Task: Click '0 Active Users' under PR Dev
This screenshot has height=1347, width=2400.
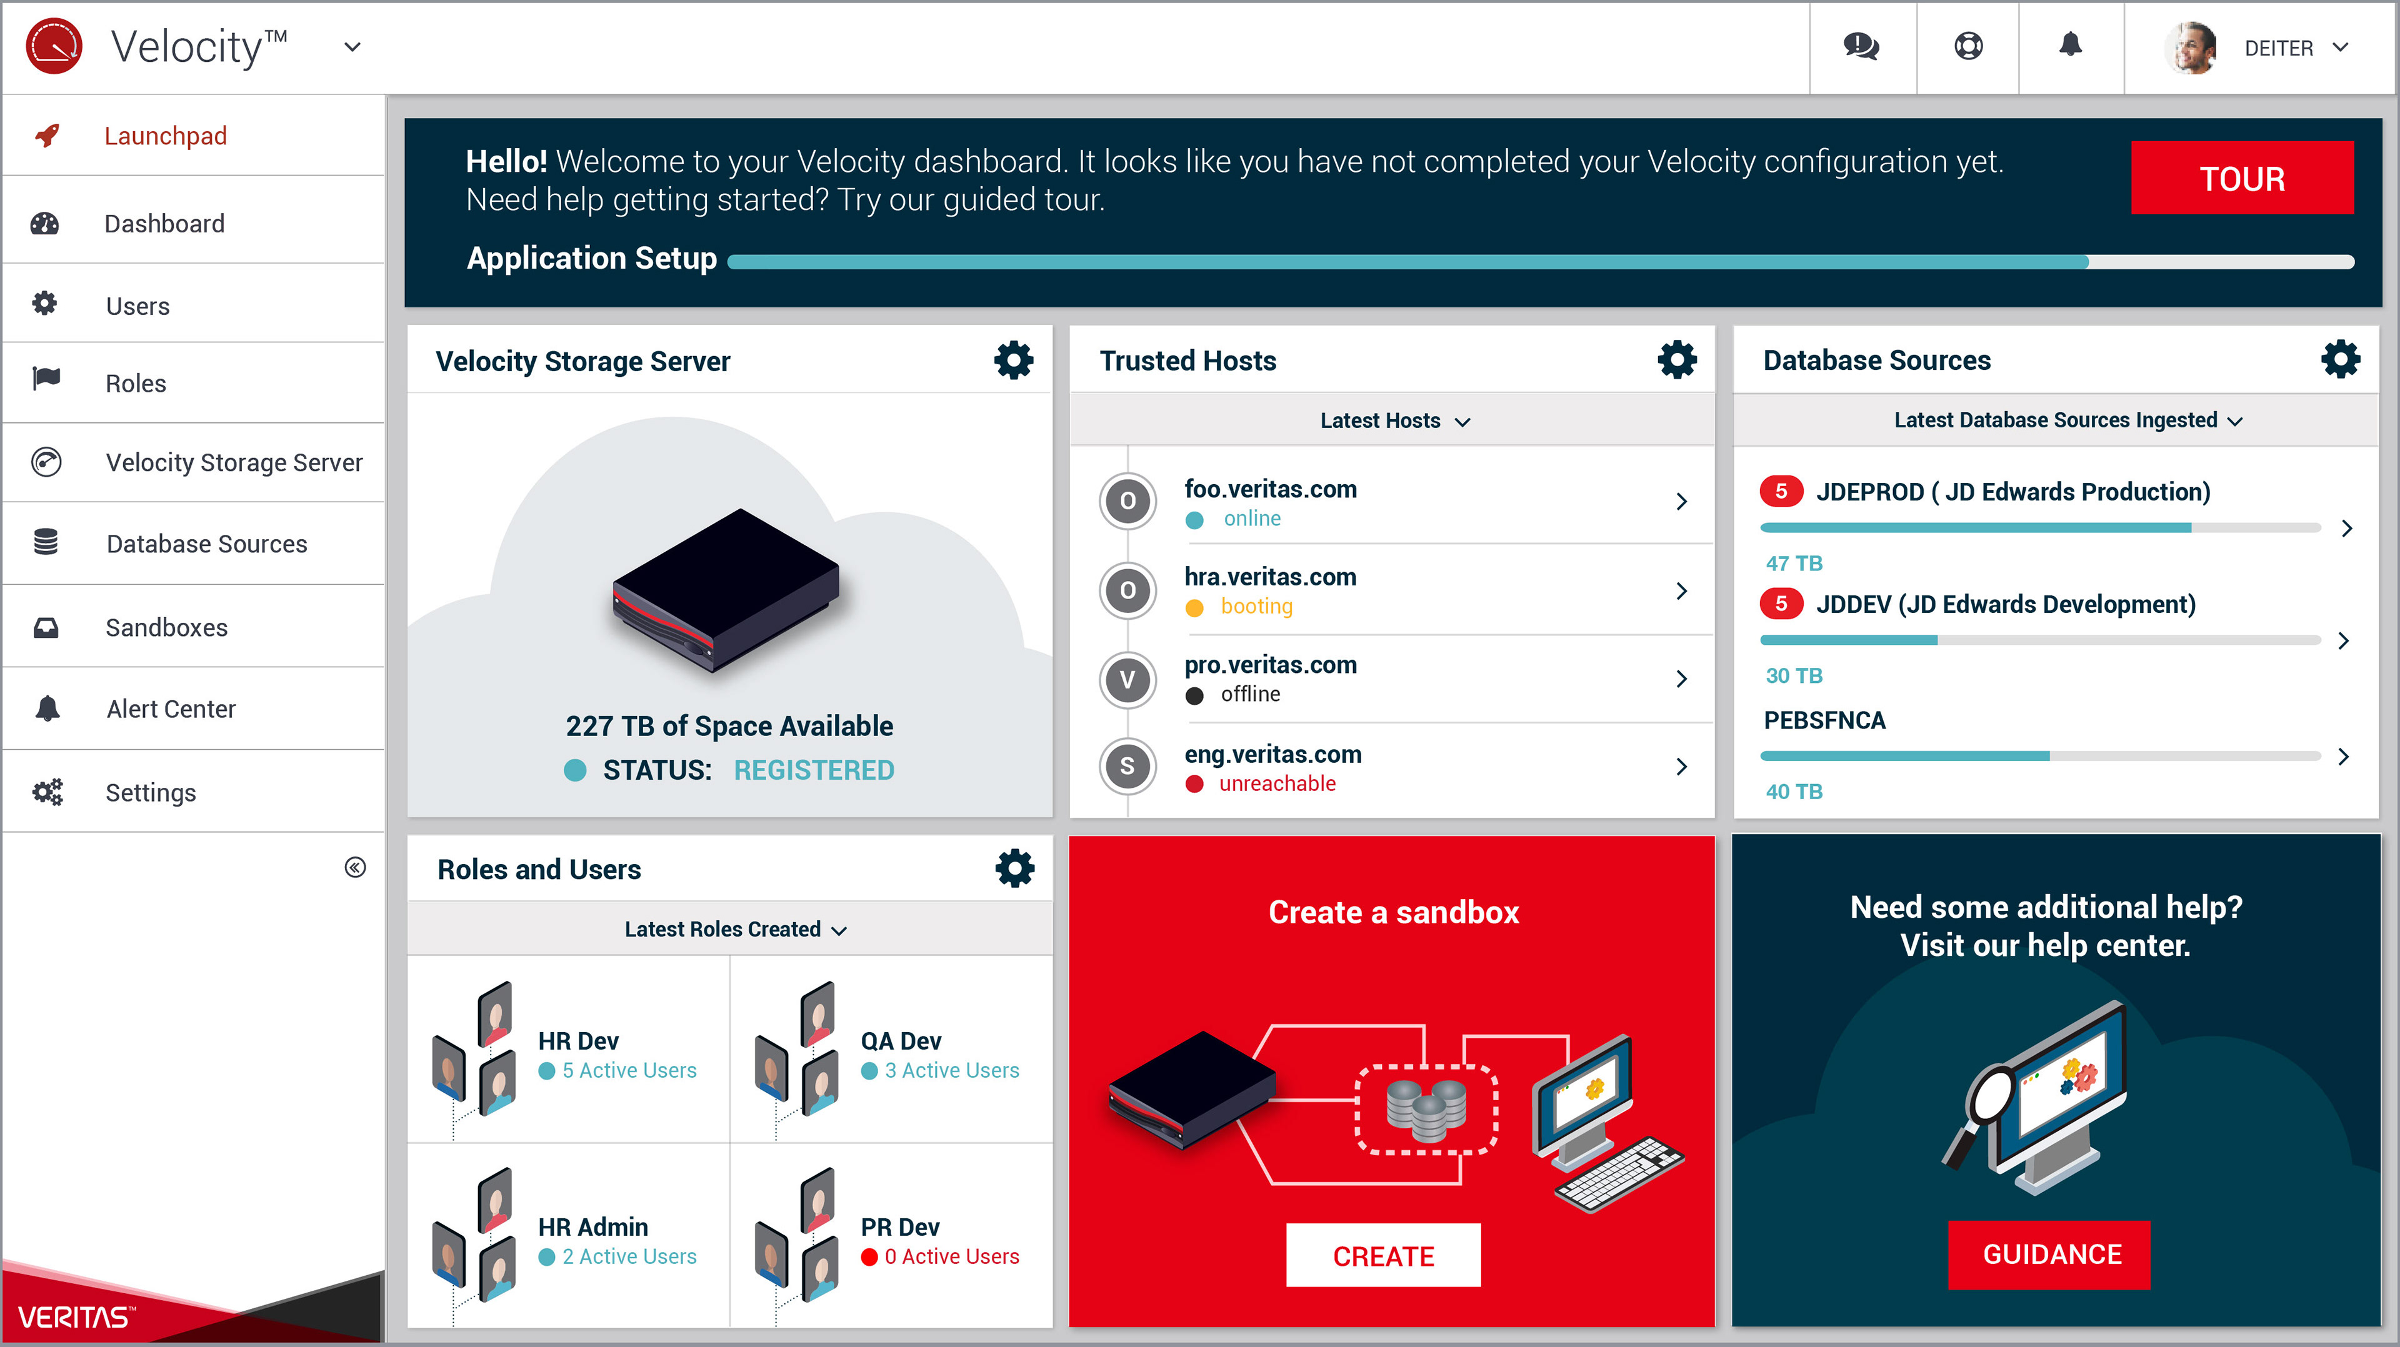Action: [951, 1256]
